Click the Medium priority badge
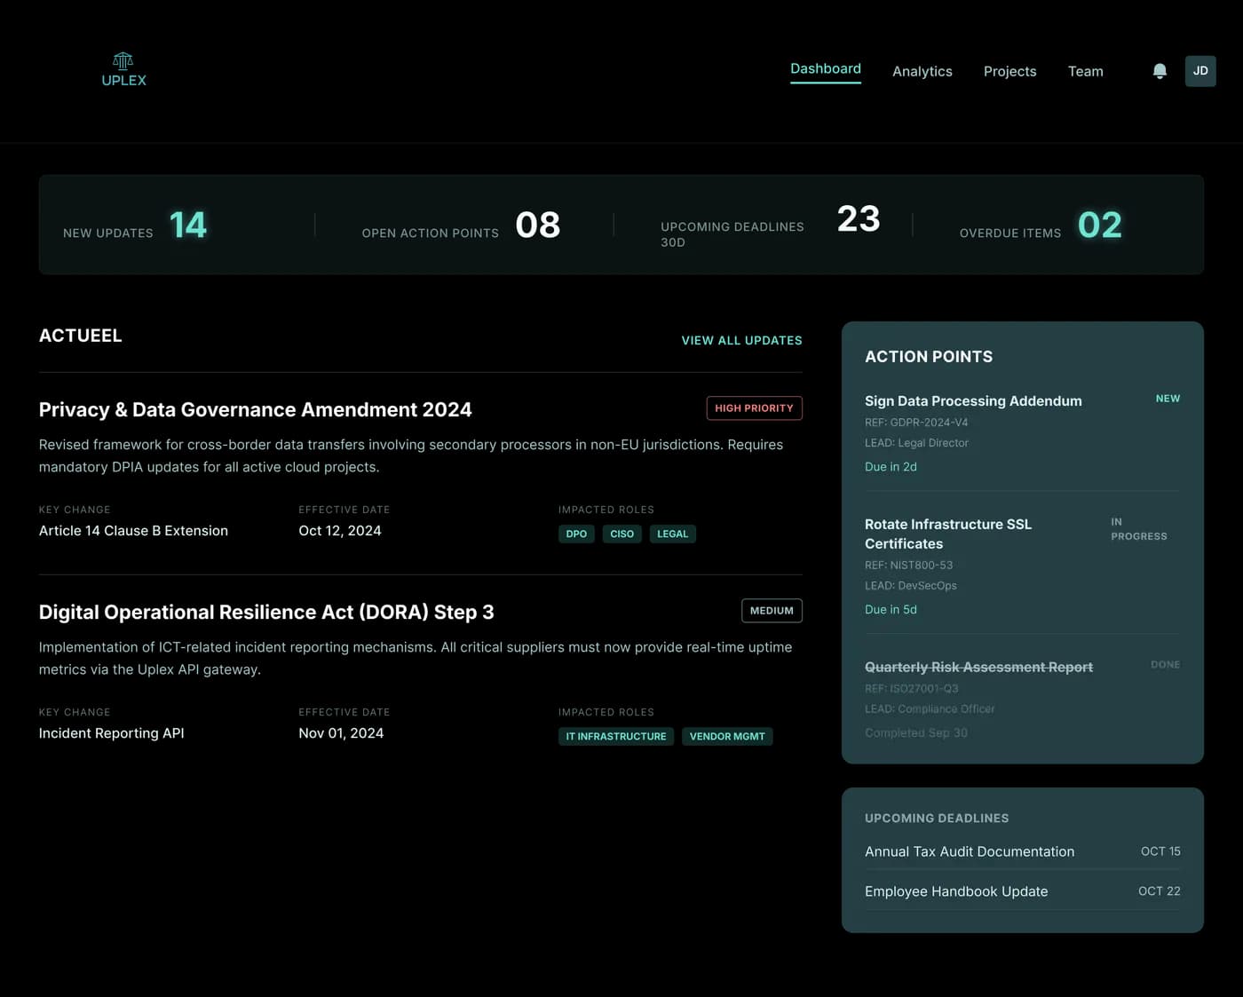This screenshot has height=997, width=1243. (x=772, y=610)
